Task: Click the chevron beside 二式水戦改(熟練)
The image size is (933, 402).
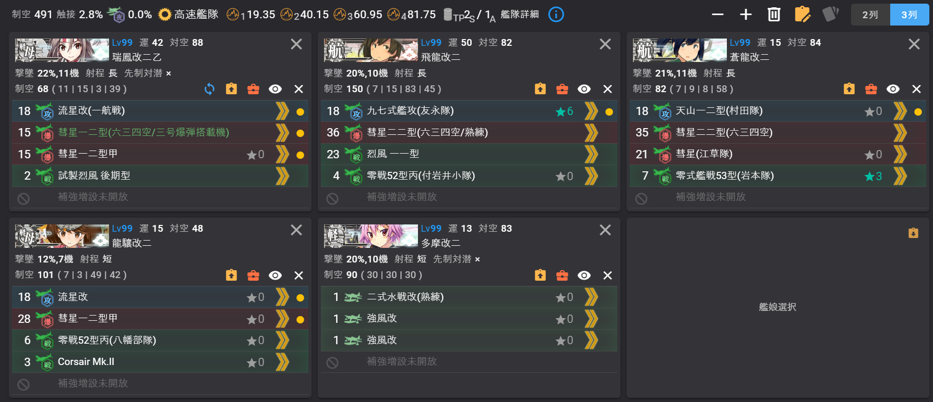Action: click(x=591, y=297)
